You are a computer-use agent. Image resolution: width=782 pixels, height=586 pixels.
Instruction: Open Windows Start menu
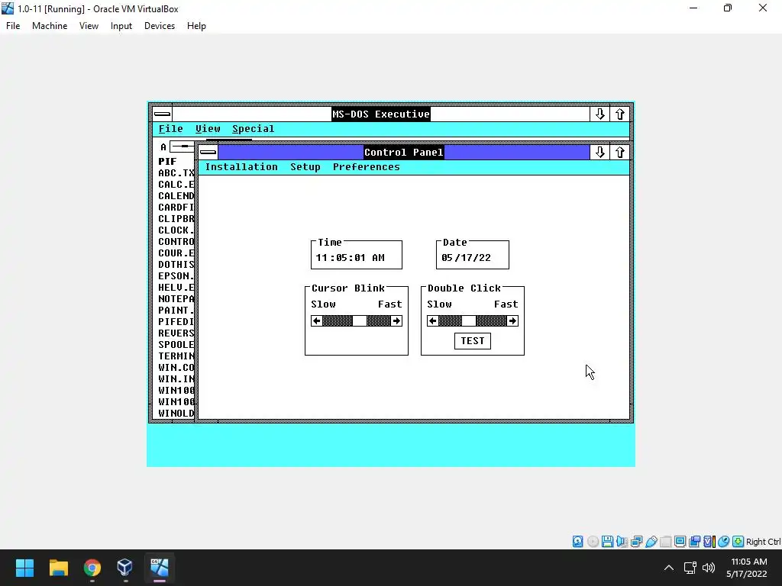(24, 568)
